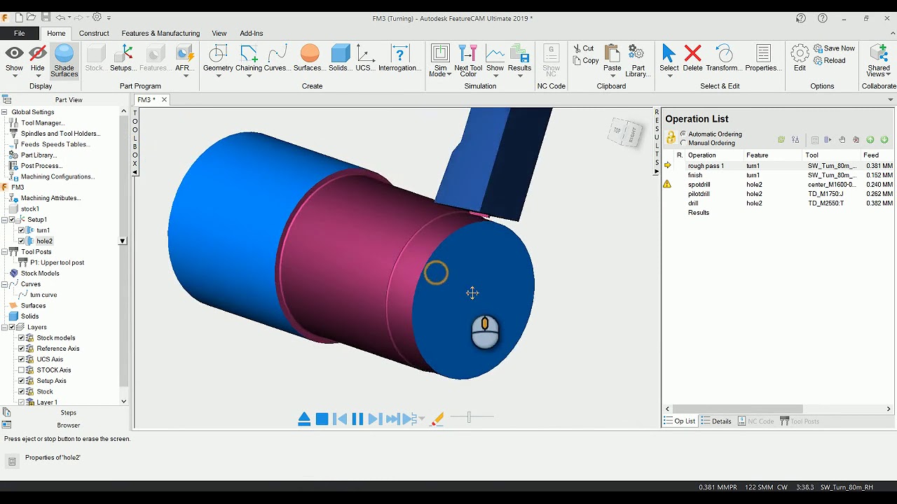This screenshot has height=504, width=897.
Task: Open the Browser panel button
Action: point(68,426)
